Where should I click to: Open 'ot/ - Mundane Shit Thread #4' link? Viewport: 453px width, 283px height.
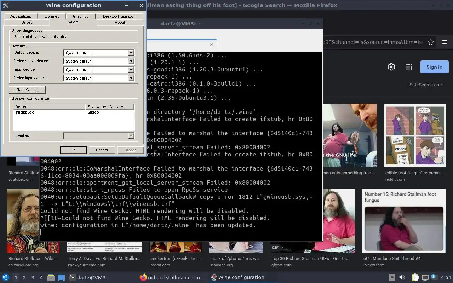pos(392,259)
